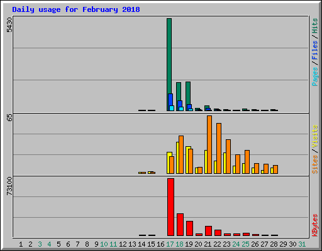The height and width of the screenshot is (251, 322).
Task: Click the cyan Pages bar for day 17
Action: tap(172, 108)
